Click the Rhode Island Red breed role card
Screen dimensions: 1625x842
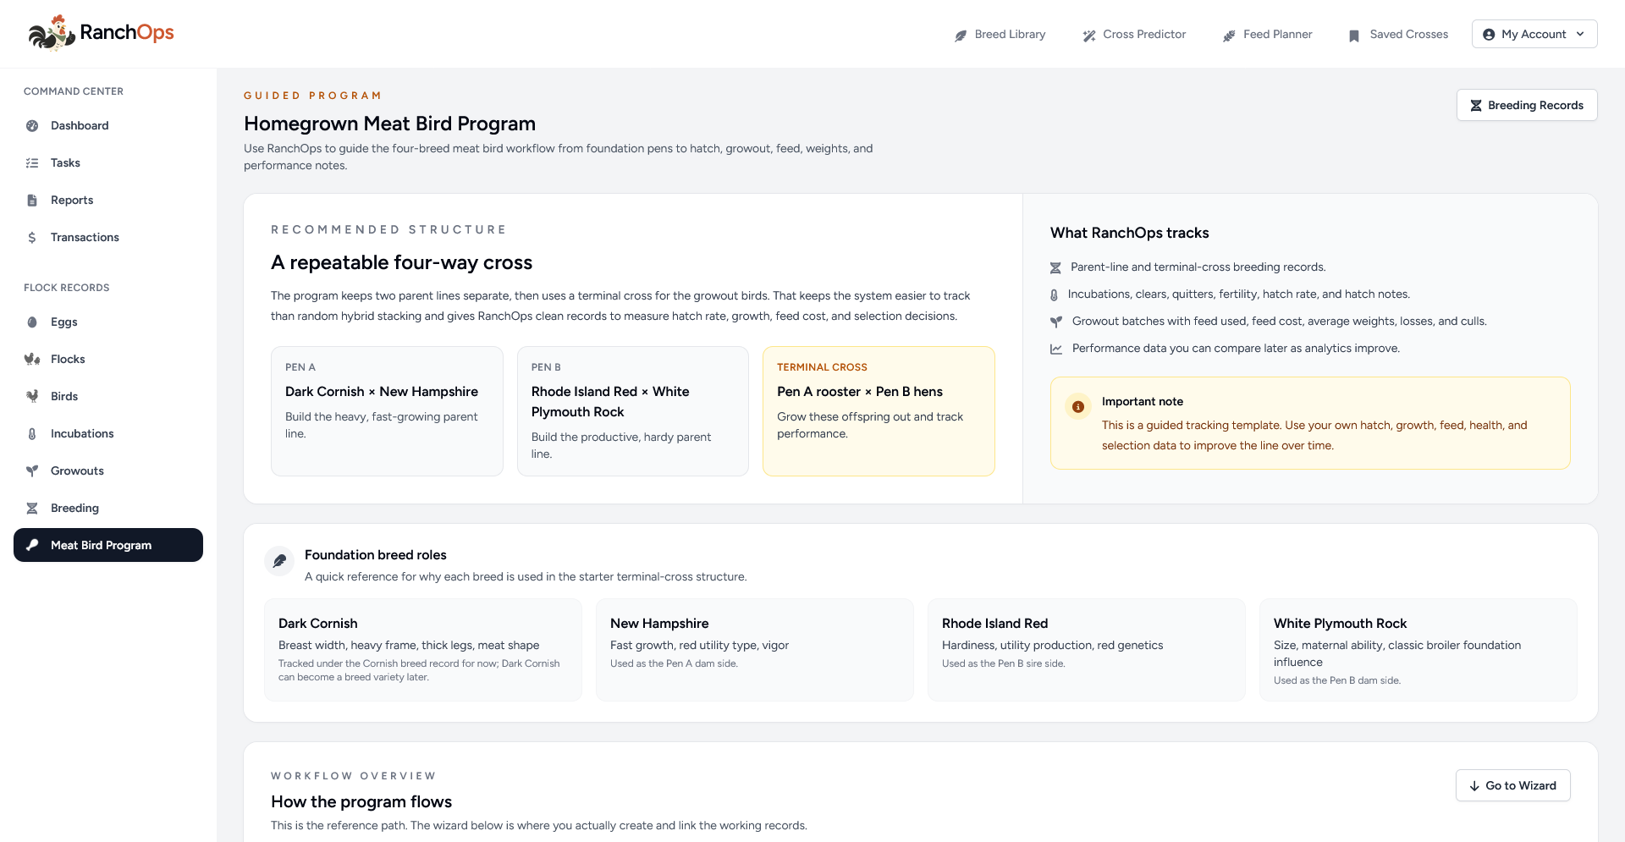click(1087, 650)
